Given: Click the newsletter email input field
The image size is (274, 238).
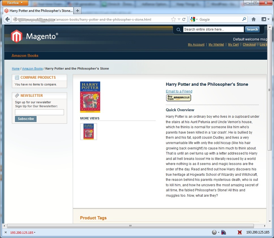Looking at the screenshot, I should [40, 112].
